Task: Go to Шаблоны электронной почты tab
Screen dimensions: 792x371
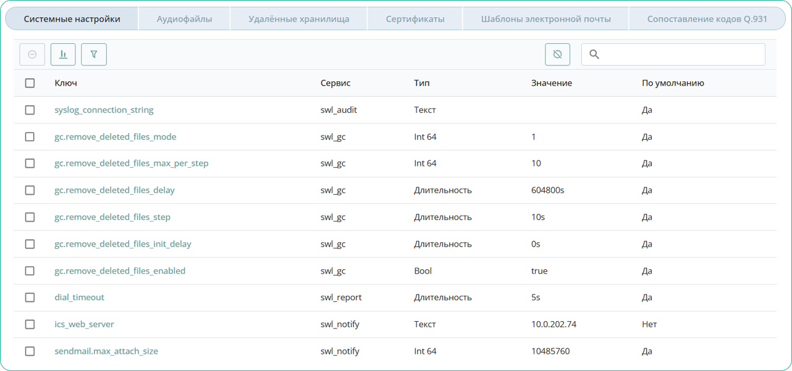Action: click(x=546, y=19)
